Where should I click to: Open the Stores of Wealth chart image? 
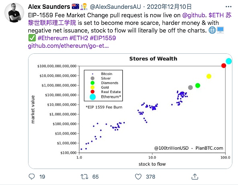pos(130,111)
